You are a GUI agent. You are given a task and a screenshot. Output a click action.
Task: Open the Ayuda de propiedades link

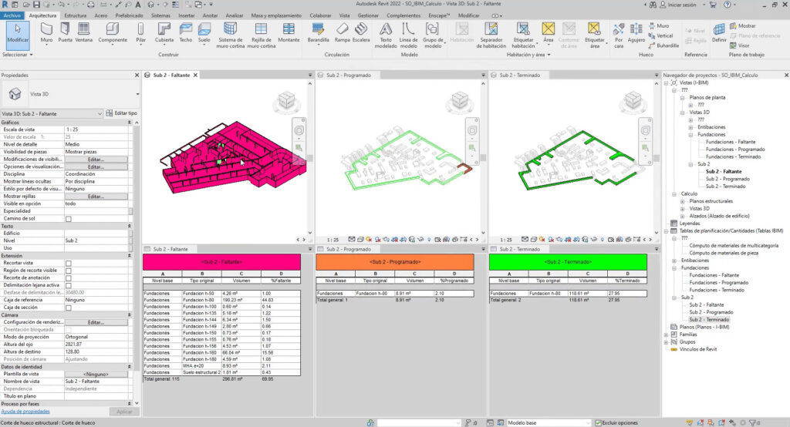click(23, 412)
